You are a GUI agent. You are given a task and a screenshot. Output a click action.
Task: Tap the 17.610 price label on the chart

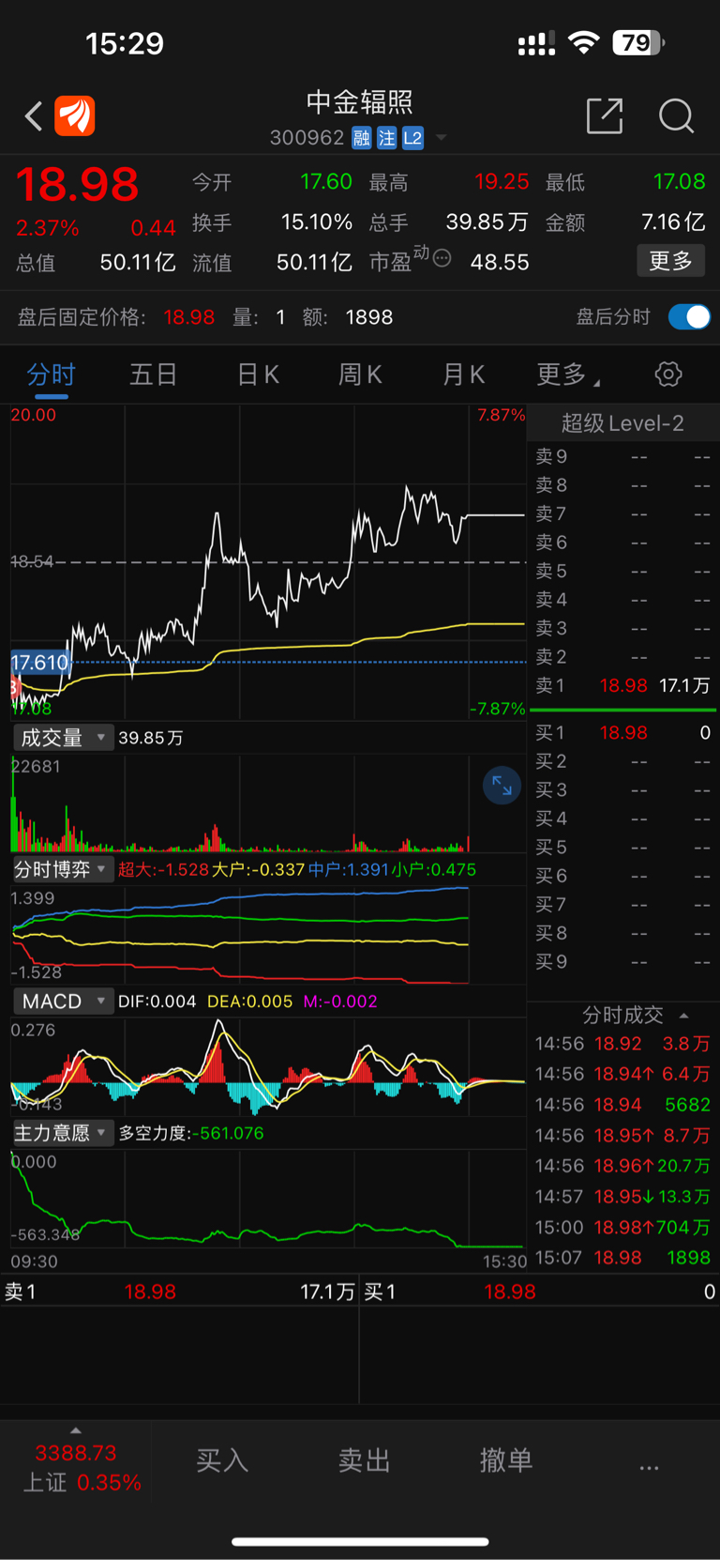(39, 663)
